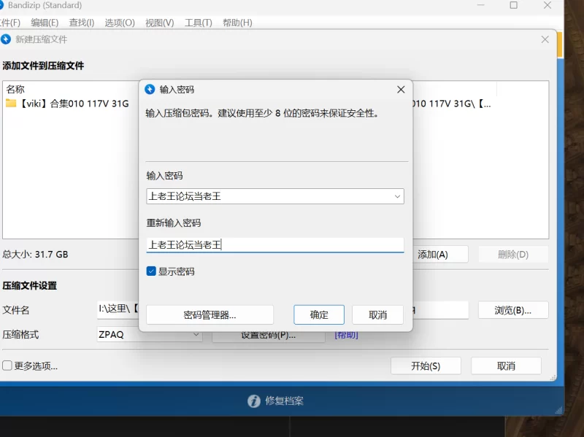Screen dimensions: 584x437
Task: Click the 修复档案 text in bottom bar
Action: pyautogui.click(x=284, y=401)
